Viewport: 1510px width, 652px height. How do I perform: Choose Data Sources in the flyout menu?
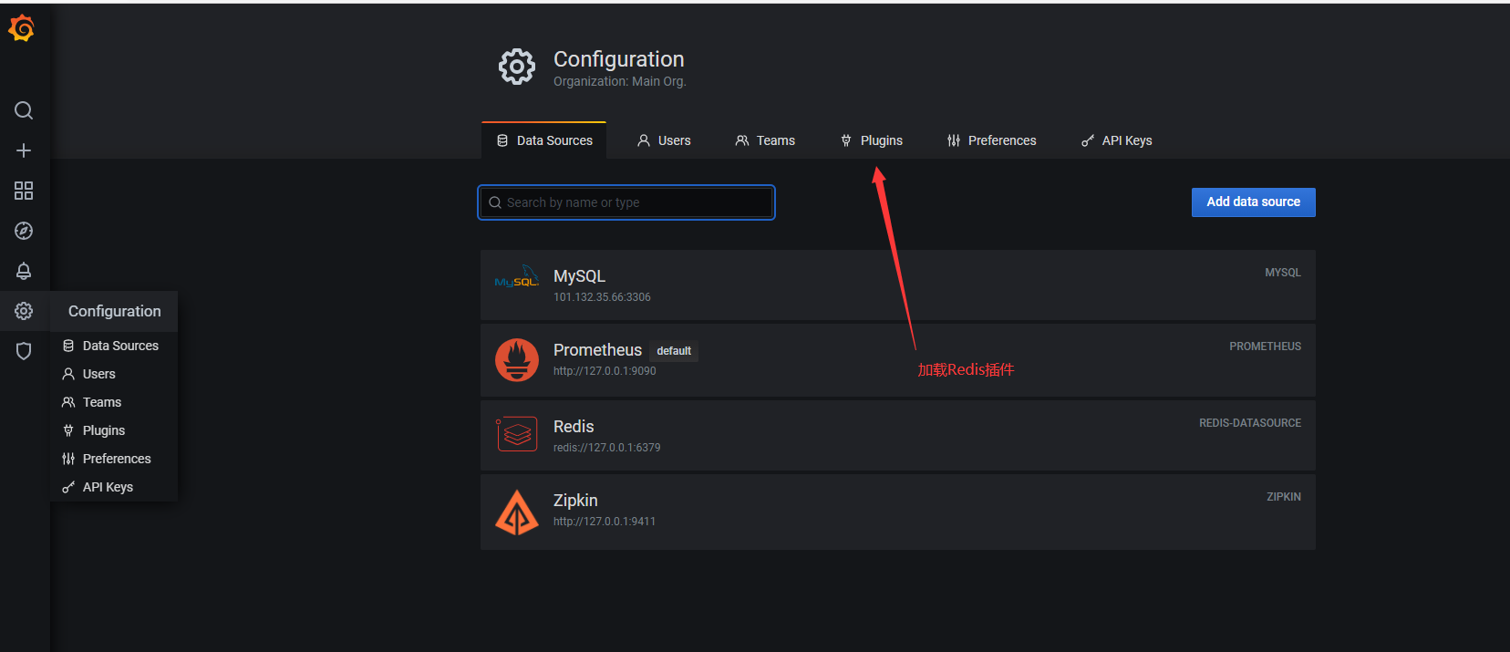point(120,346)
